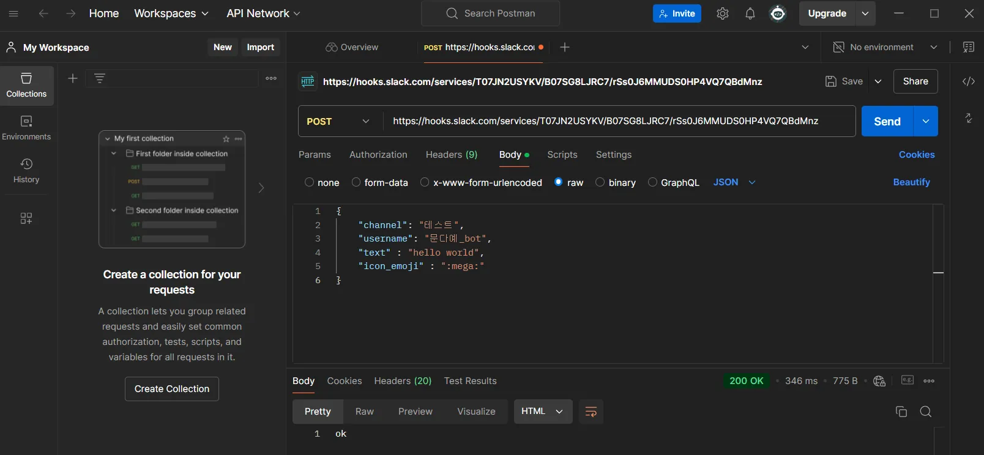Expand the next onboarding slide arrow

[261, 188]
